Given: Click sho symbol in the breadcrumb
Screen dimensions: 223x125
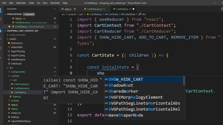Looking at the screenshot, I should pyautogui.click(x=144, y=14).
